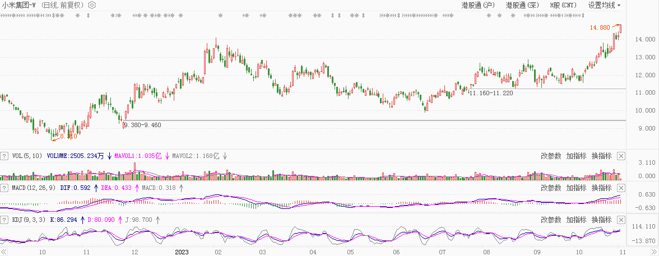Select the H股(CNY) option

pyautogui.click(x=563, y=5)
